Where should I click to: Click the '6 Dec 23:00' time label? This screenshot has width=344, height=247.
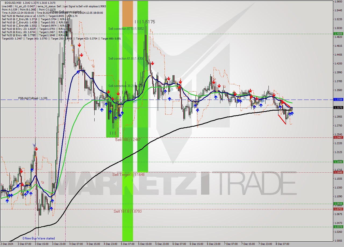tap(213, 244)
